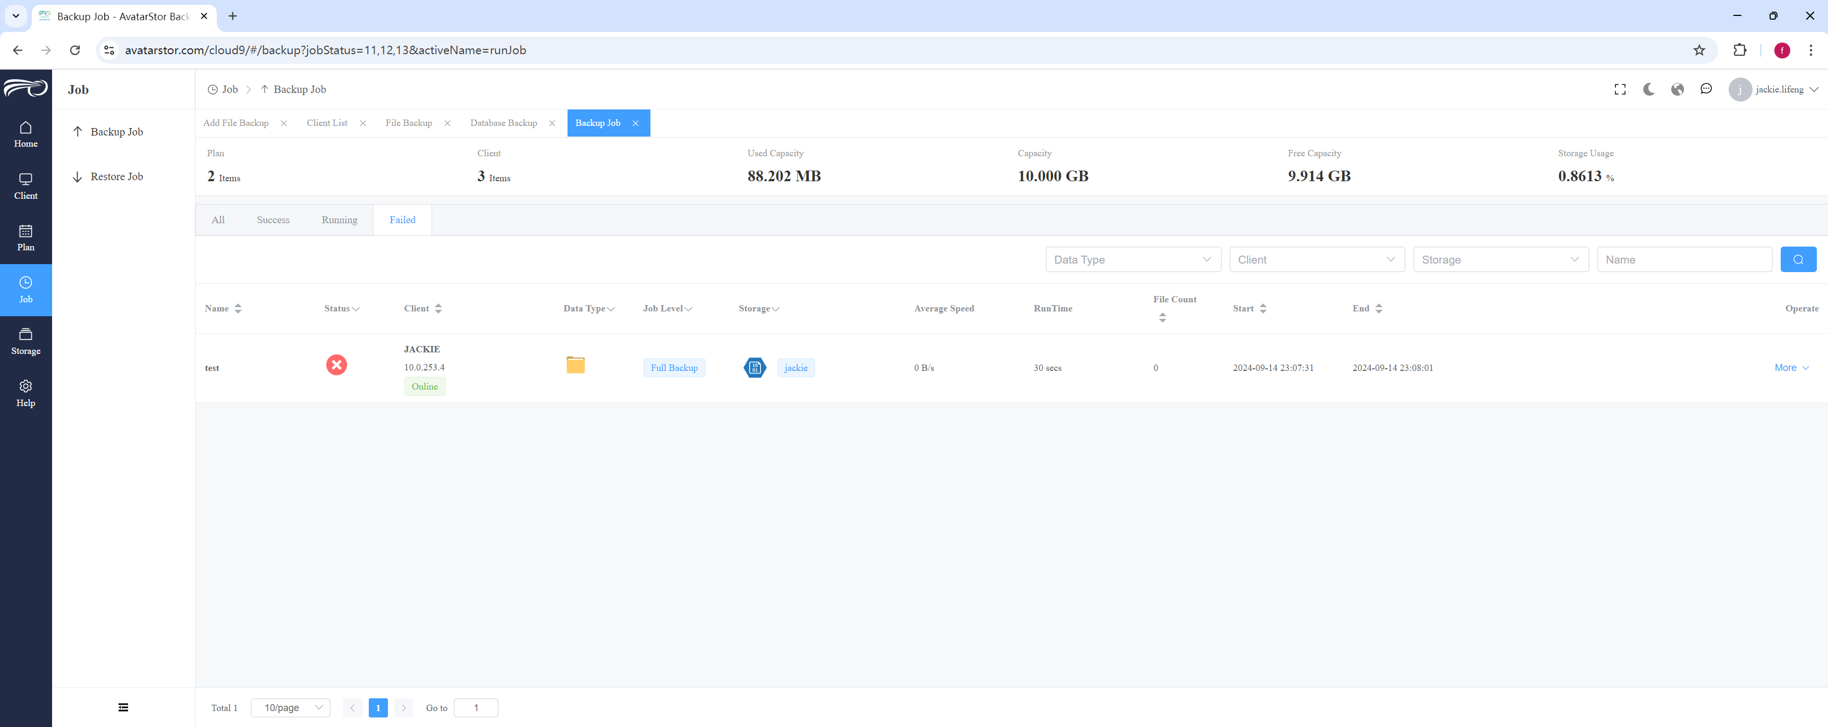1828x727 pixels.
Task: Expand the Data Type filter dropdown
Action: [x=1132, y=259]
